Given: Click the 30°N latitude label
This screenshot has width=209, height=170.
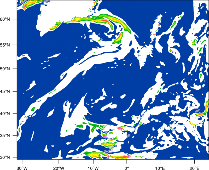Looking at the screenshot, I should [5, 157].
